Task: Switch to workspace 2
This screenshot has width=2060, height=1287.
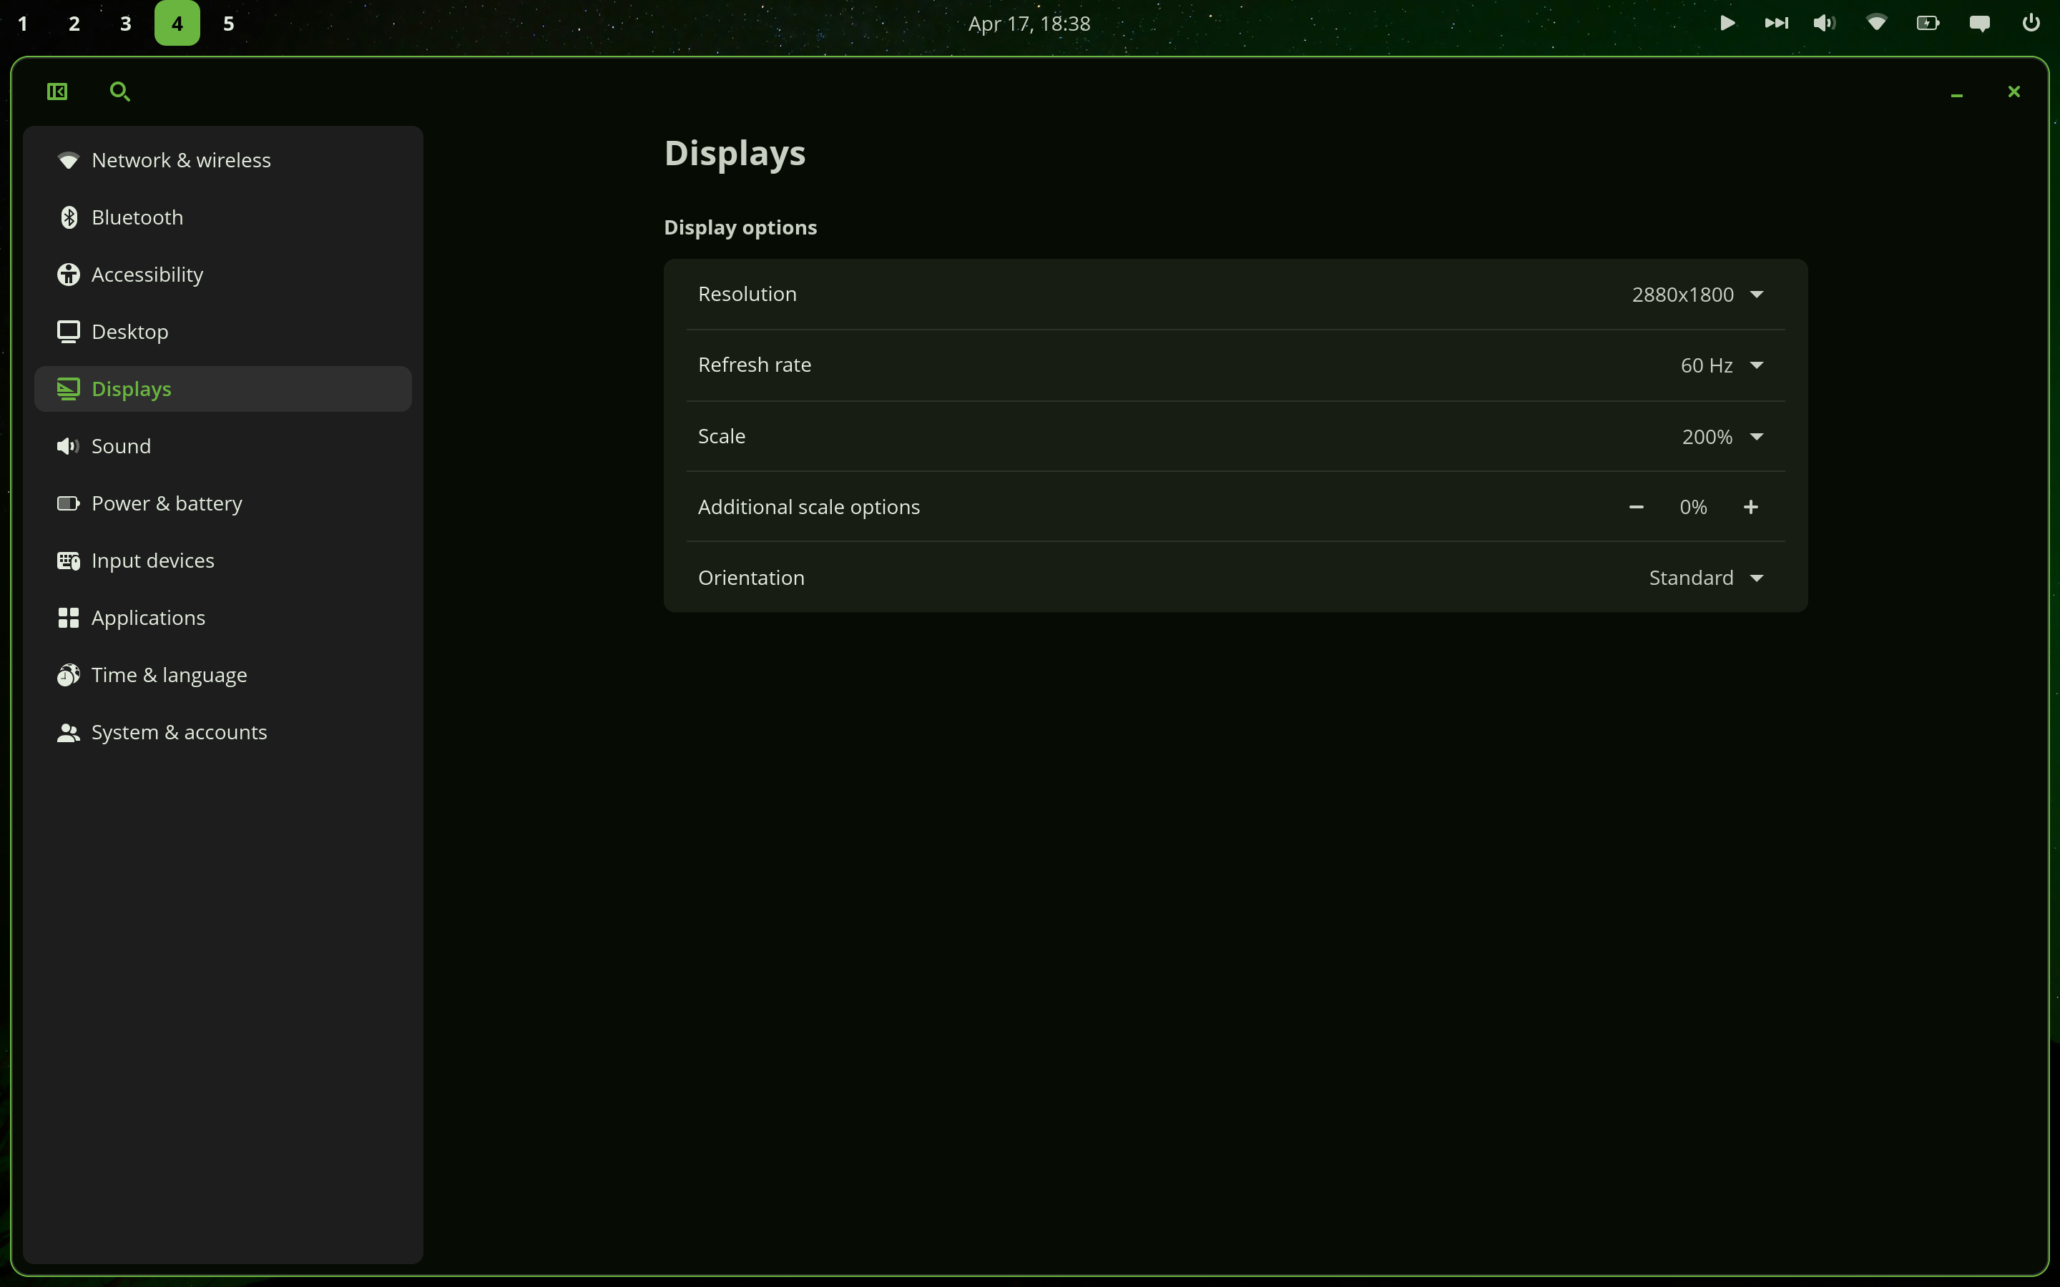Action: tap(74, 23)
